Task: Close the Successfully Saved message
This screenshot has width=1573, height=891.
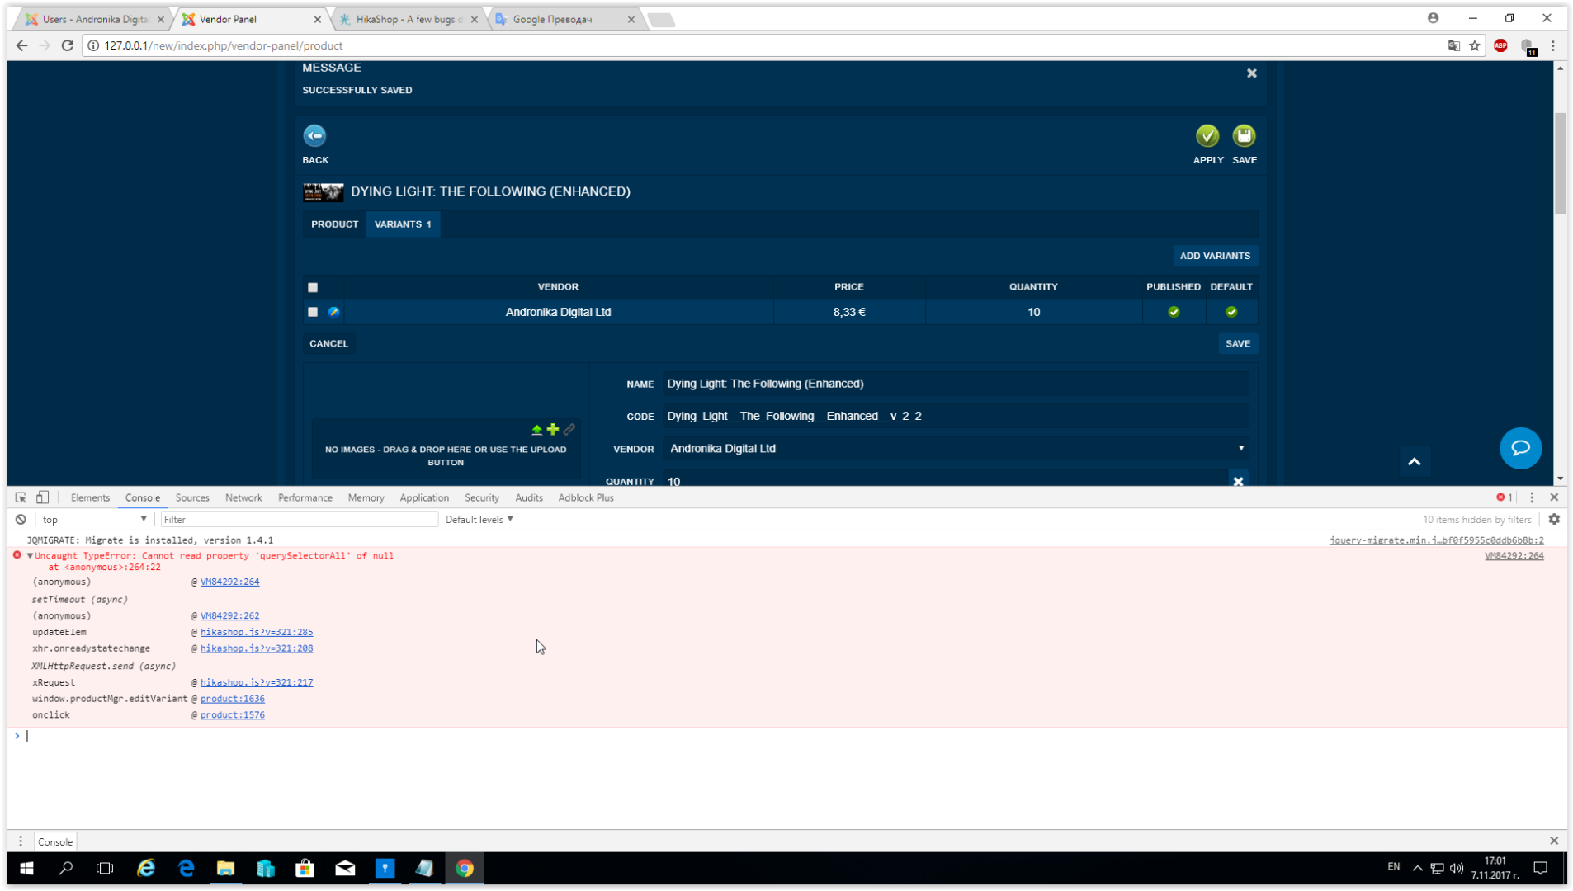Action: click(x=1252, y=73)
